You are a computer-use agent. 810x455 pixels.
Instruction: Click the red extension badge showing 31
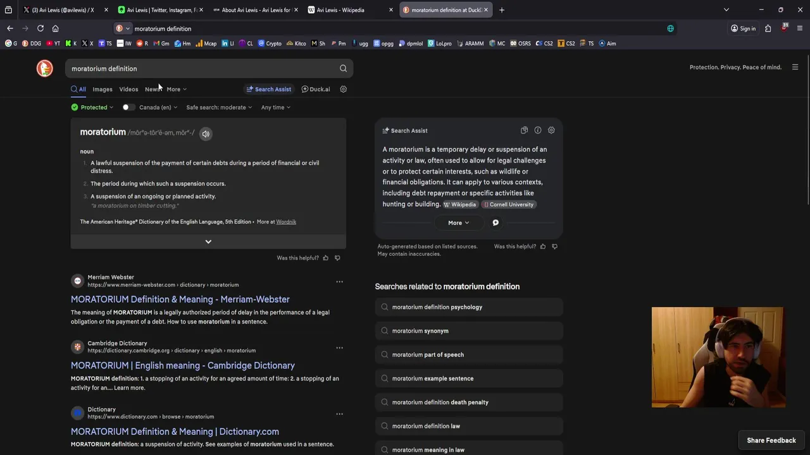coord(785,28)
